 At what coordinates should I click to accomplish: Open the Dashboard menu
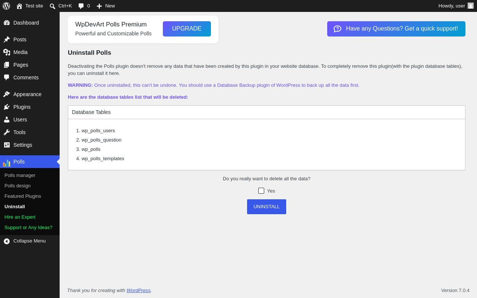coord(30,23)
